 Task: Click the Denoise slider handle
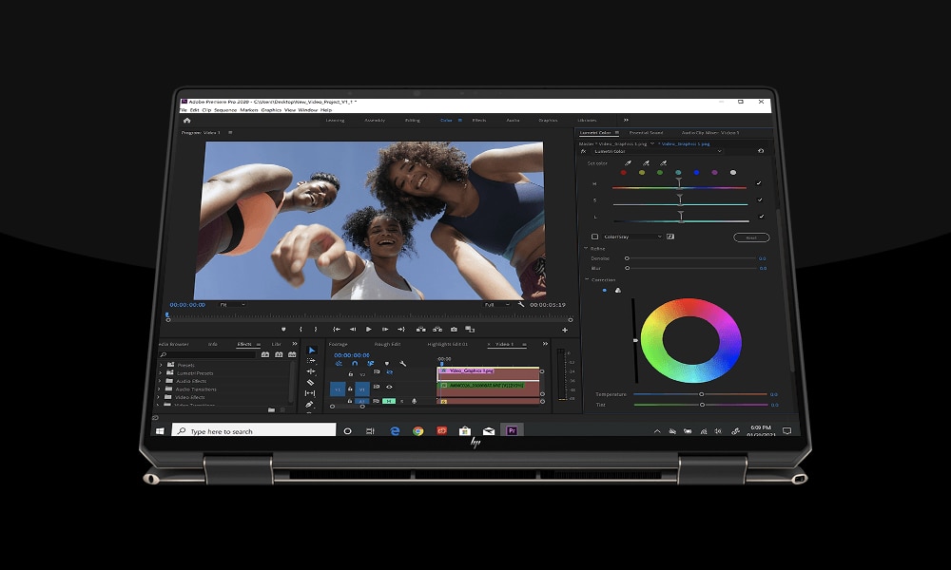(627, 258)
